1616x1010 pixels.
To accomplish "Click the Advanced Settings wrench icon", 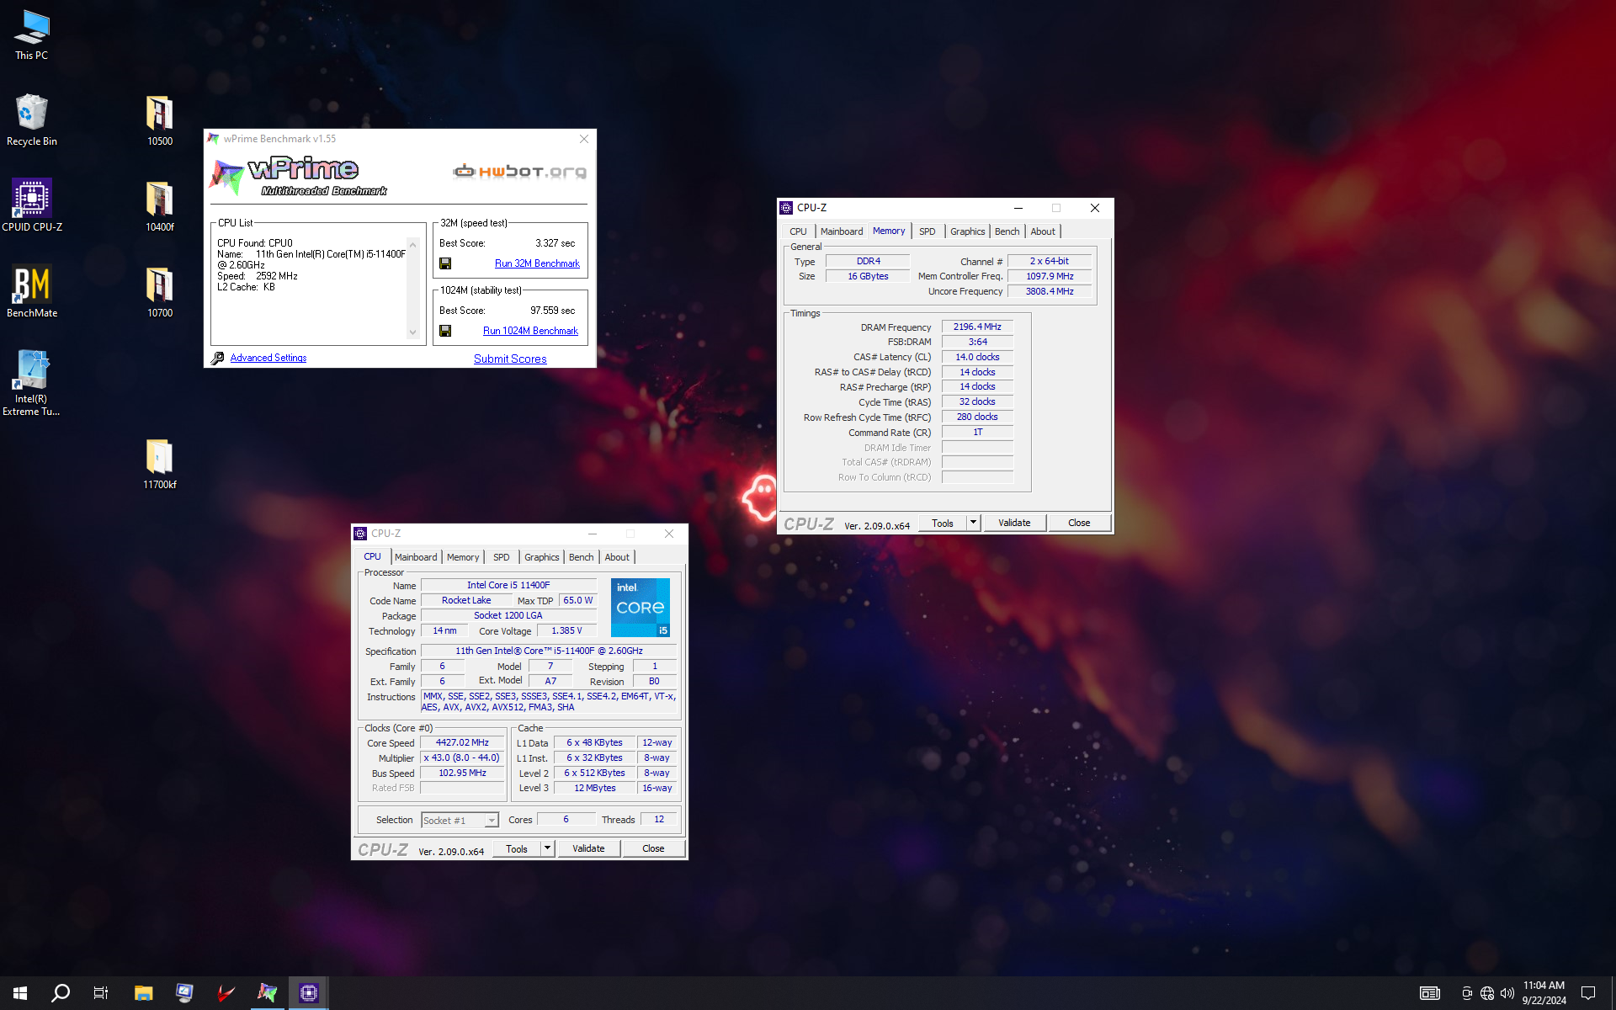I will pyautogui.click(x=218, y=358).
